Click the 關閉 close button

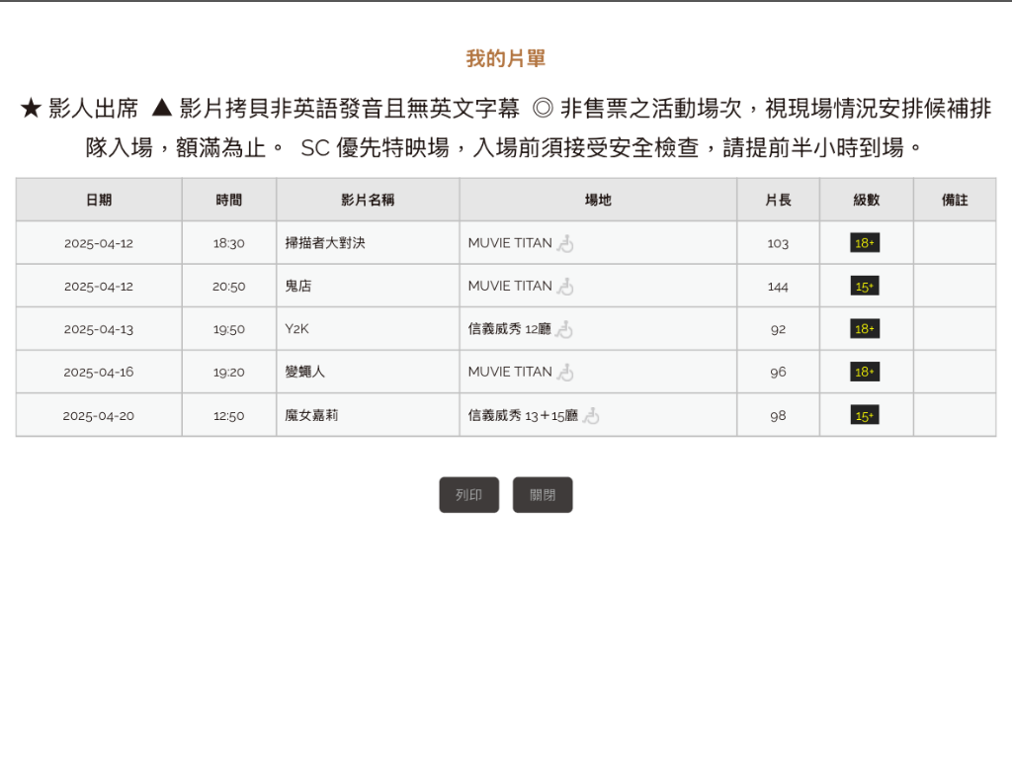[543, 495]
